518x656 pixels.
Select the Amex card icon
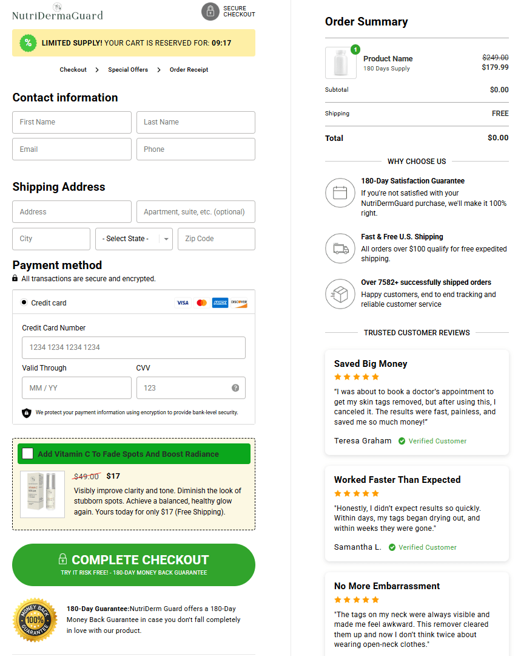coord(220,302)
